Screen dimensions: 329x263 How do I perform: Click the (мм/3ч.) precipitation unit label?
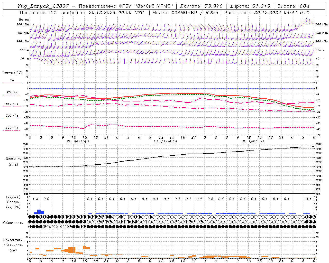tap(13, 197)
